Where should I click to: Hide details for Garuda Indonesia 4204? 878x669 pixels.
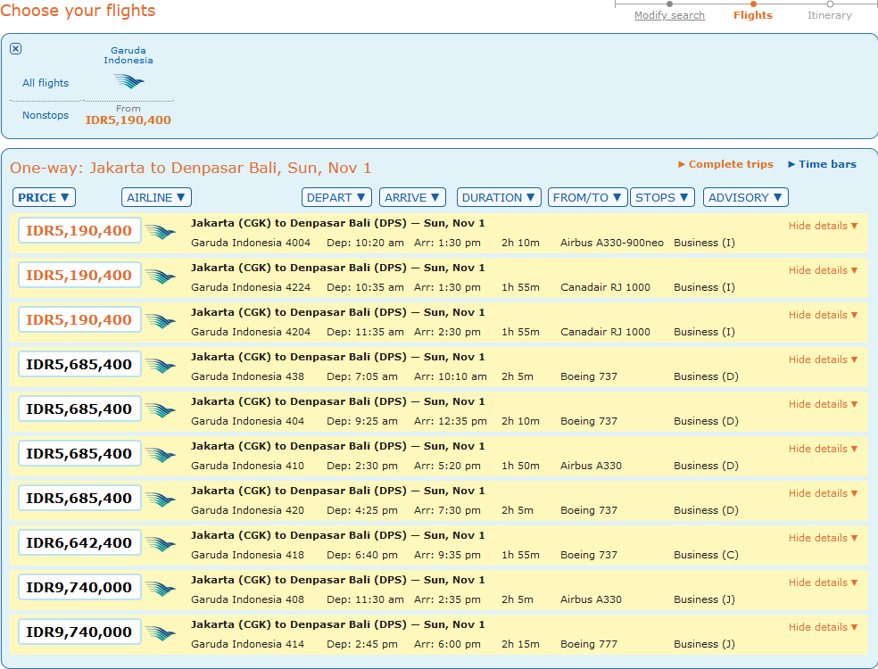click(x=823, y=315)
